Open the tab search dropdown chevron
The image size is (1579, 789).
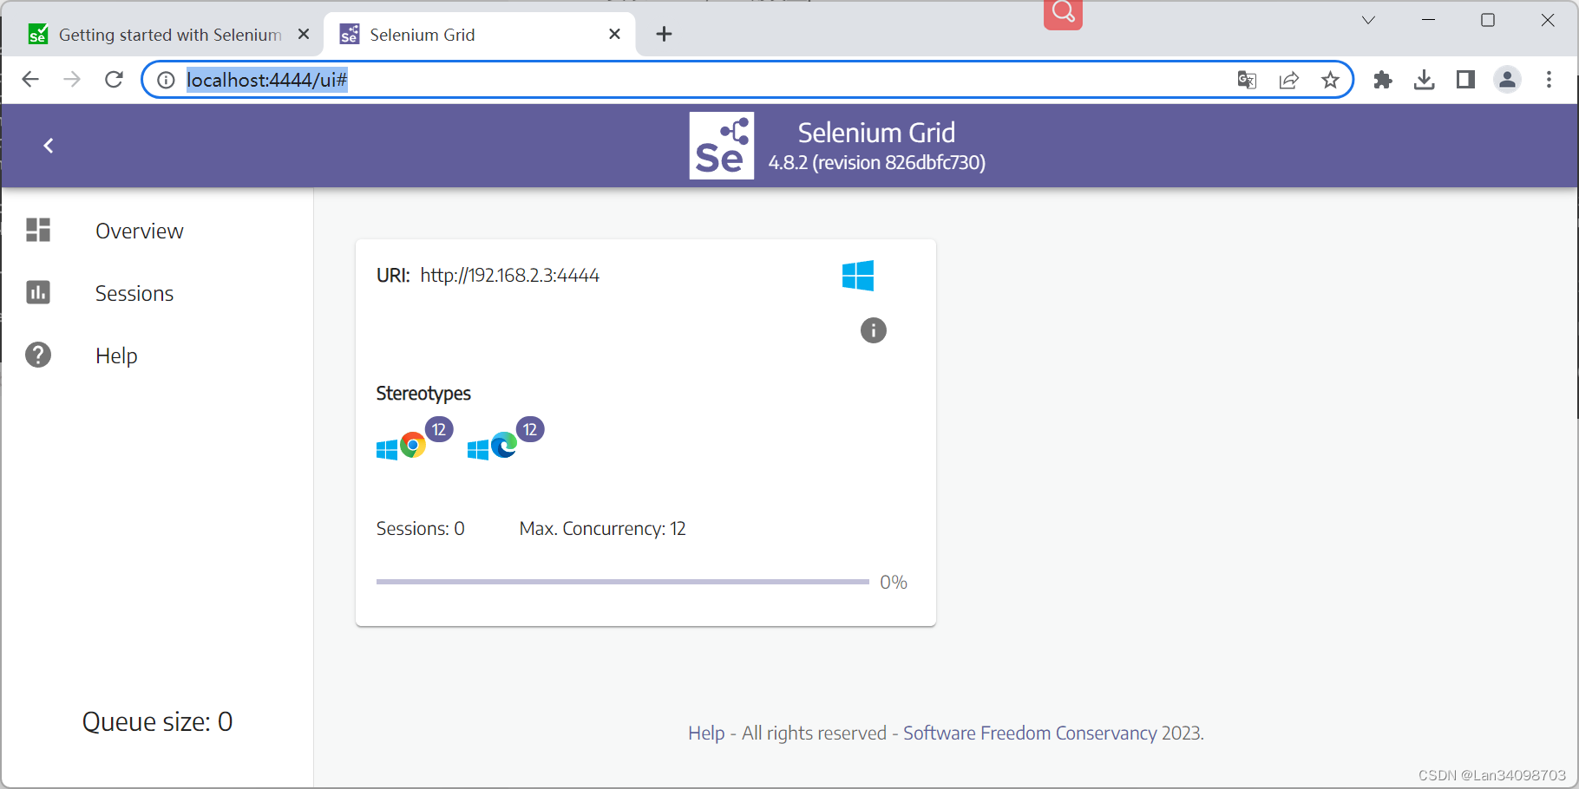(x=1368, y=20)
